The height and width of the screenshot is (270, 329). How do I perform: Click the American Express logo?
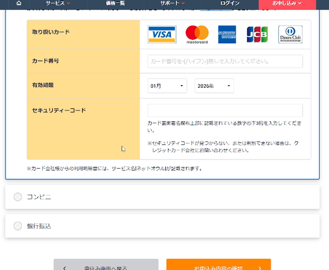[227, 34]
